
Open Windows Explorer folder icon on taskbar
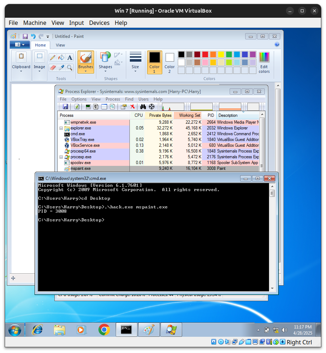60,330
